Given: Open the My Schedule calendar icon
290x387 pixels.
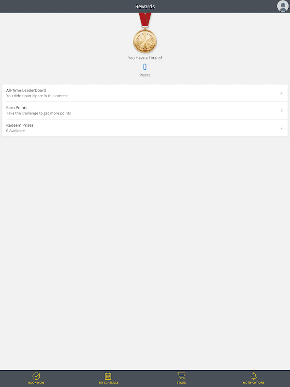Looking at the screenshot, I should (108, 376).
